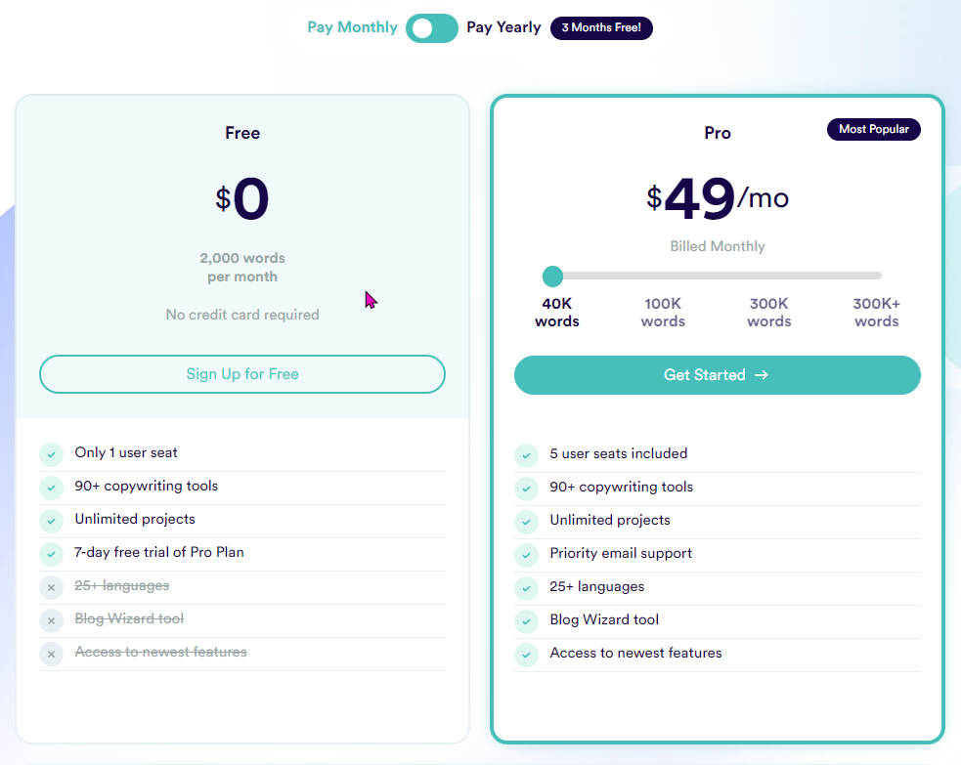Click the X icon beside Blog Wizard tool
This screenshot has height=765, width=961.
click(51, 620)
